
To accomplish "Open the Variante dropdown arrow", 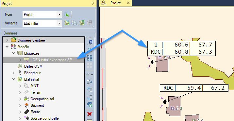I will (x=59, y=23).
